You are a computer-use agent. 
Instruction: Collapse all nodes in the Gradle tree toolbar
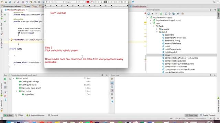pos(169,14)
